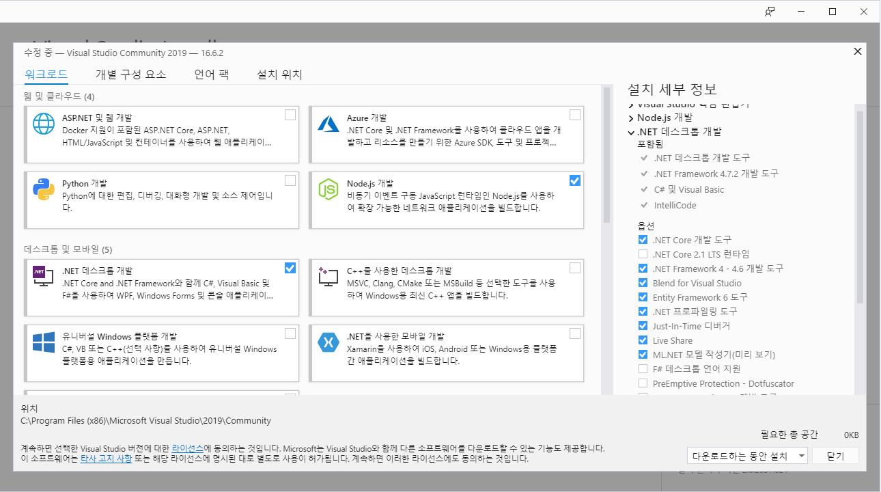
Task: .NET 데스크톱 개발 monitor icon
Action: point(43,276)
